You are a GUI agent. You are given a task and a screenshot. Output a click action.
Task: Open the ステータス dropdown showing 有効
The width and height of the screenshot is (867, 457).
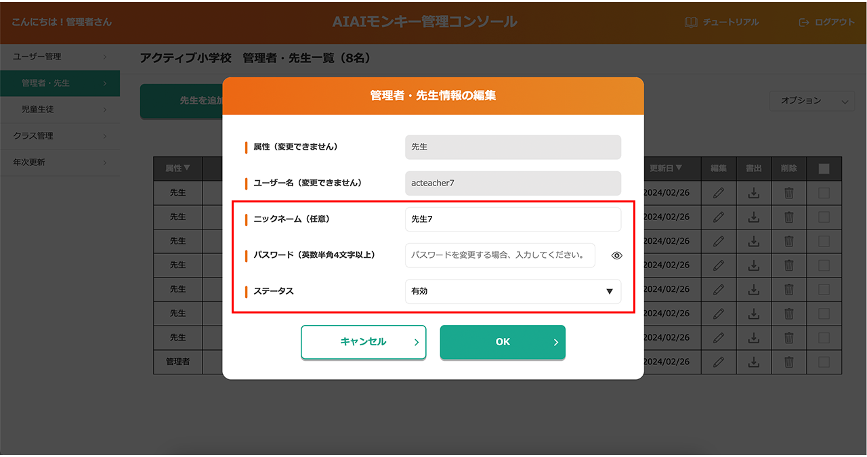point(513,291)
